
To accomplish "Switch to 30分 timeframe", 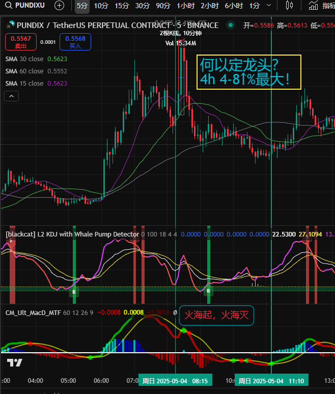I will point(142,6).
